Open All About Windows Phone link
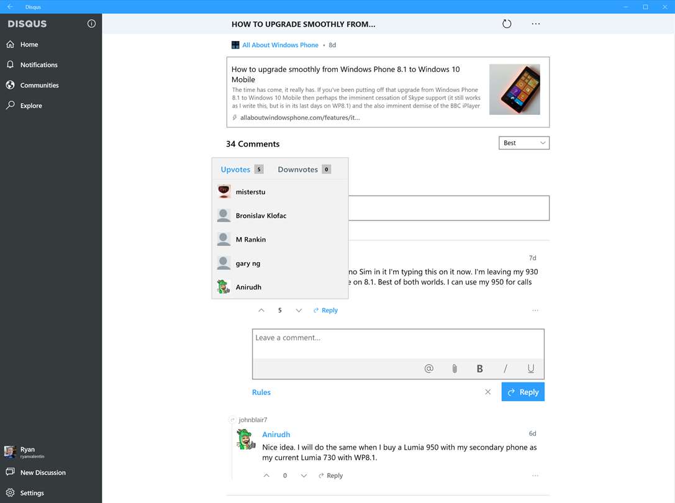The width and height of the screenshot is (675, 503). pyautogui.click(x=280, y=45)
